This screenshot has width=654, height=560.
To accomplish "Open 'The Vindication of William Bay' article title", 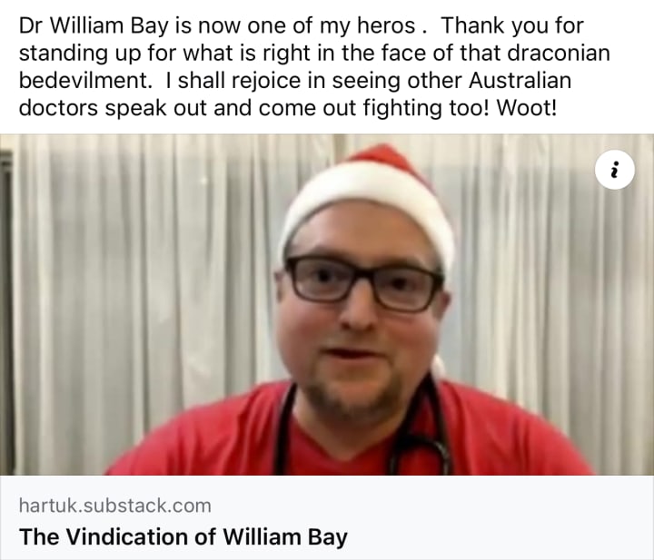I will click(183, 536).
